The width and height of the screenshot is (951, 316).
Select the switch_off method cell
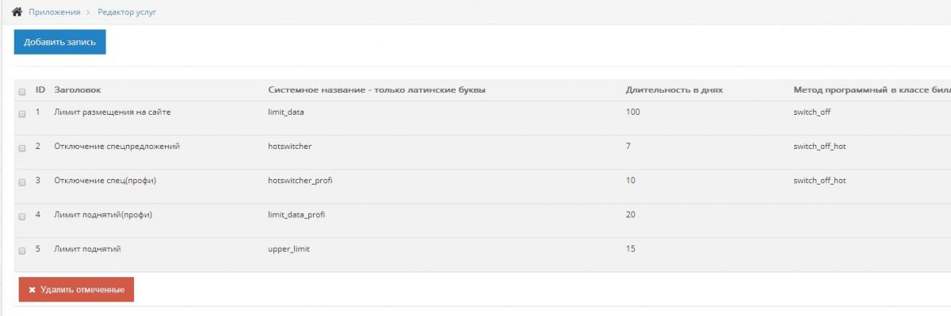[812, 112]
